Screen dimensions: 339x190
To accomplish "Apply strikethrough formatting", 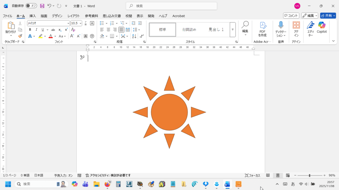I will tap(53, 30).
